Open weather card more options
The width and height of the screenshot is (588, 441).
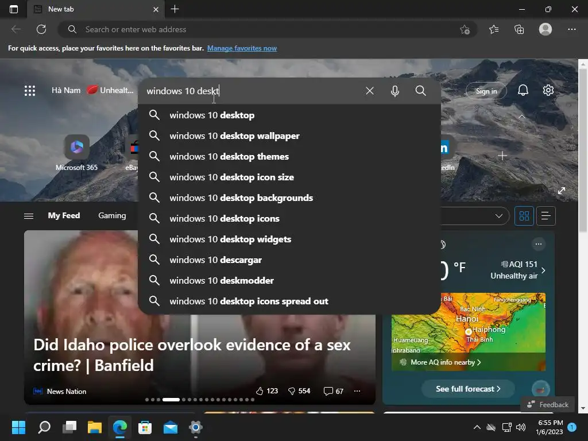coord(538,244)
